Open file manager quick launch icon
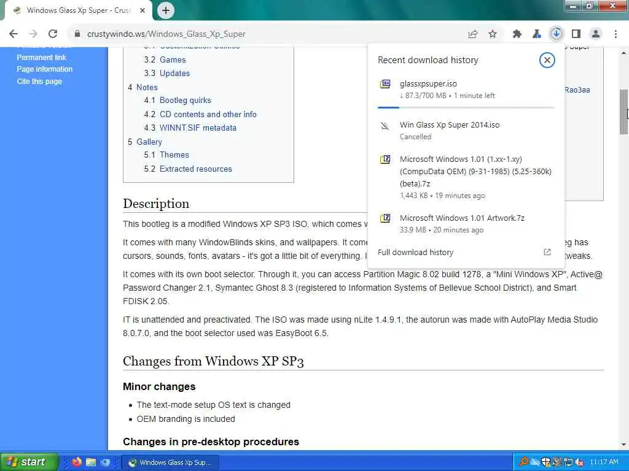This screenshot has height=471, width=629. (x=91, y=462)
